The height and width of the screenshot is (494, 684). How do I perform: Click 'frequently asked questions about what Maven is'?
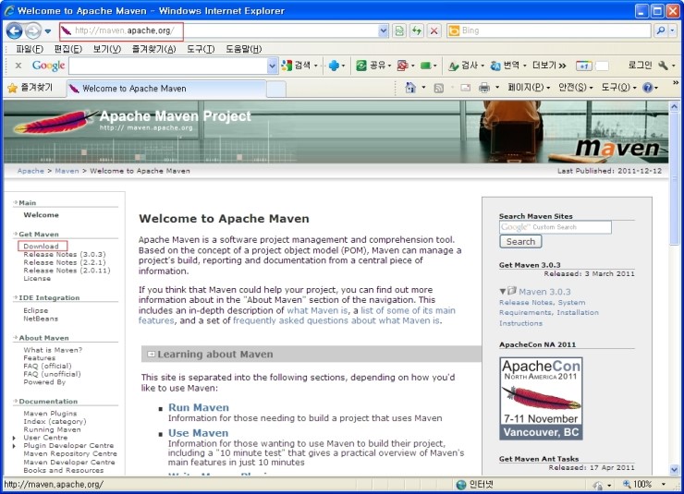tap(336, 320)
